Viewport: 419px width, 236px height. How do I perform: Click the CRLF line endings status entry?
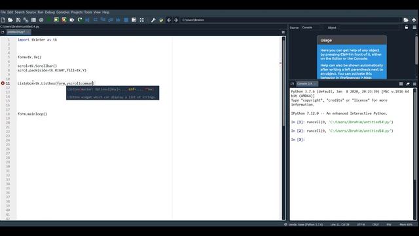point(375,224)
